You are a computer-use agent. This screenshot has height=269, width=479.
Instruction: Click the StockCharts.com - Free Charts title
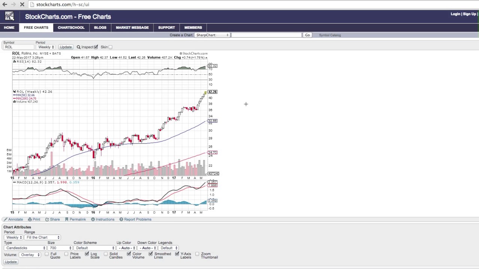[68, 16]
